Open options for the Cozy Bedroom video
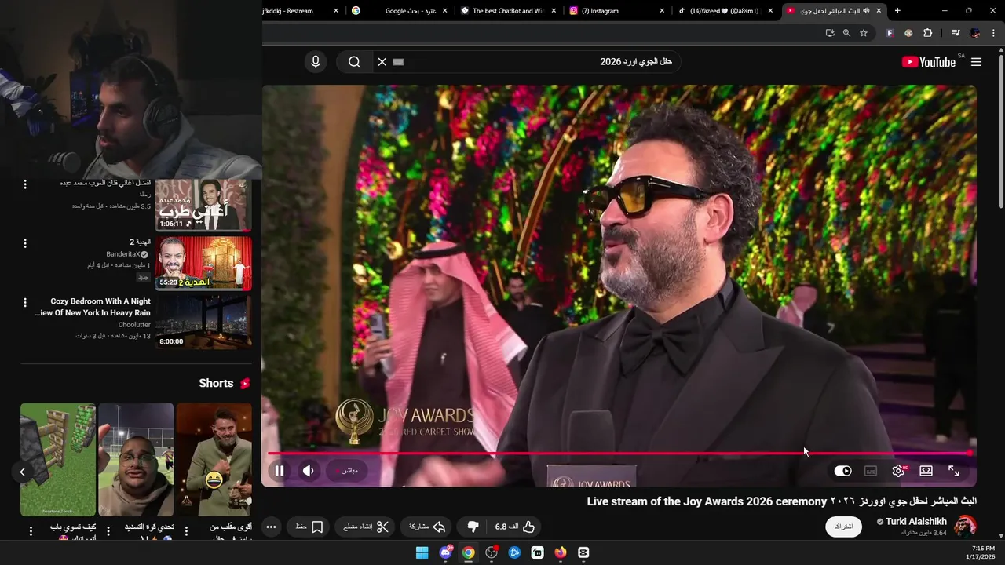The height and width of the screenshot is (565, 1005). coord(25,302)
